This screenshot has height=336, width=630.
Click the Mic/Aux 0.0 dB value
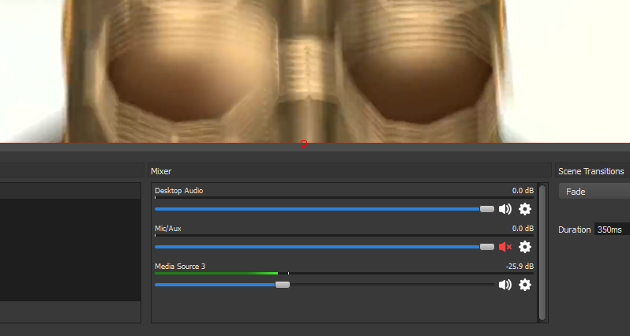pyautogui.click(x=523, y=229)
